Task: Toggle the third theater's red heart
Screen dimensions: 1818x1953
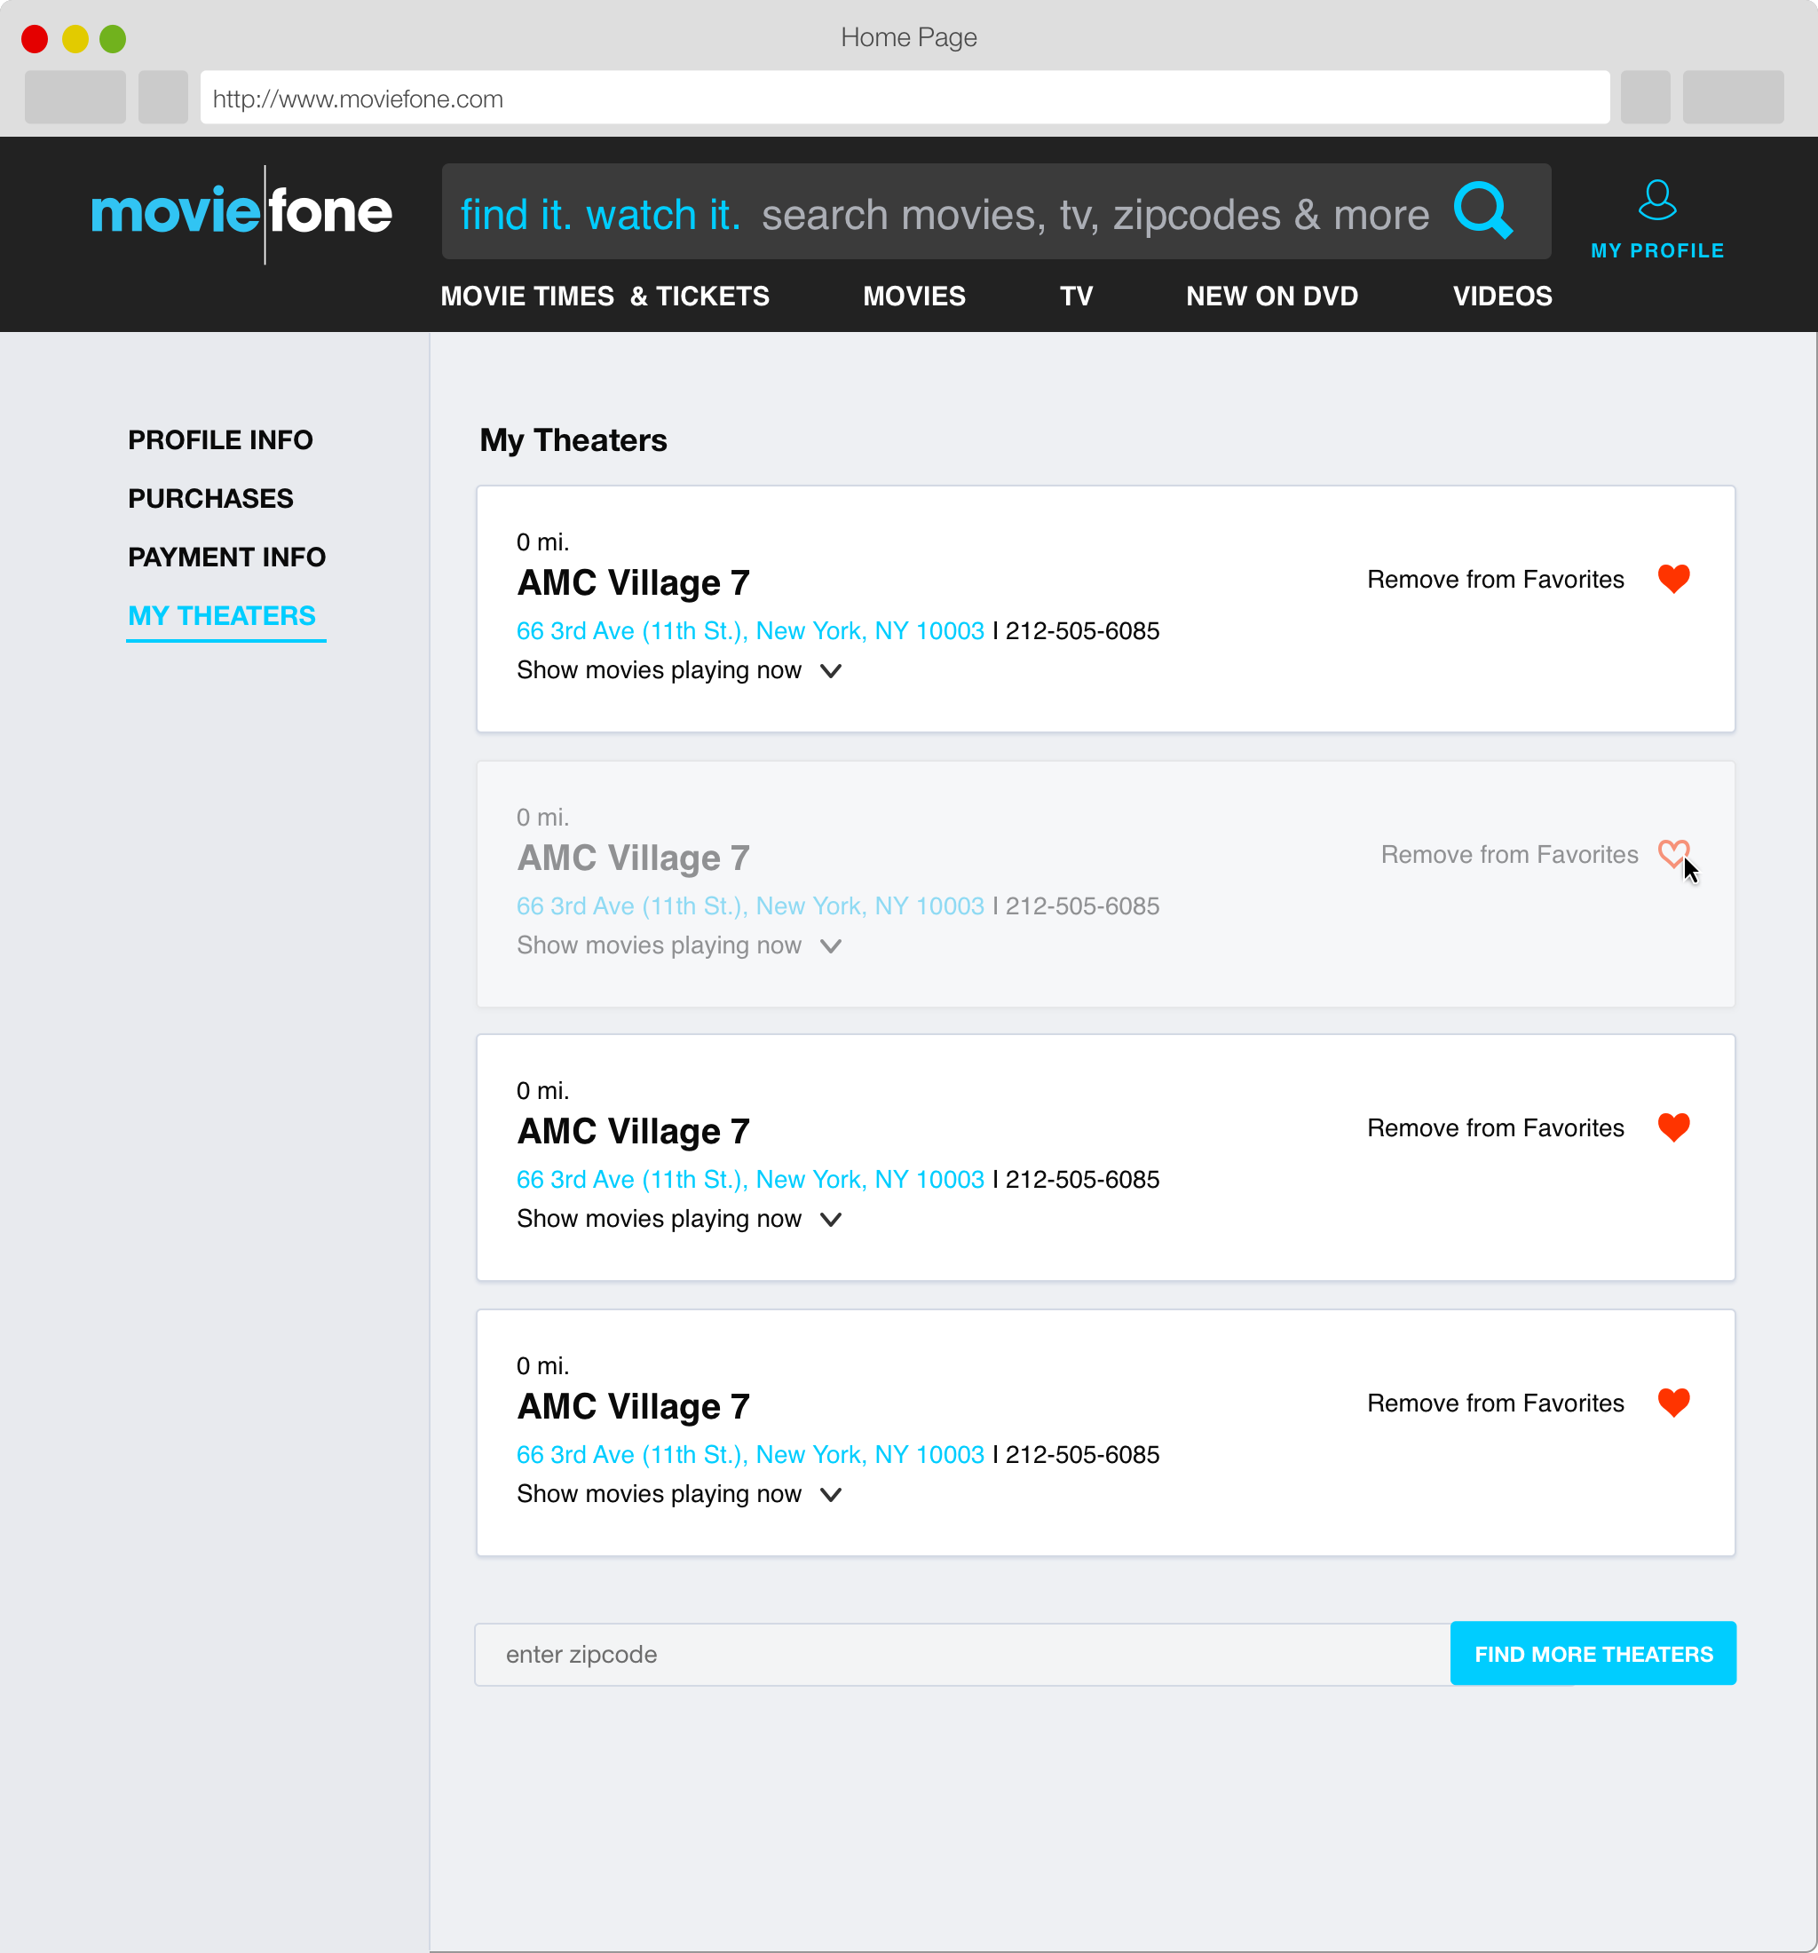Action: pos(1673,1127)
